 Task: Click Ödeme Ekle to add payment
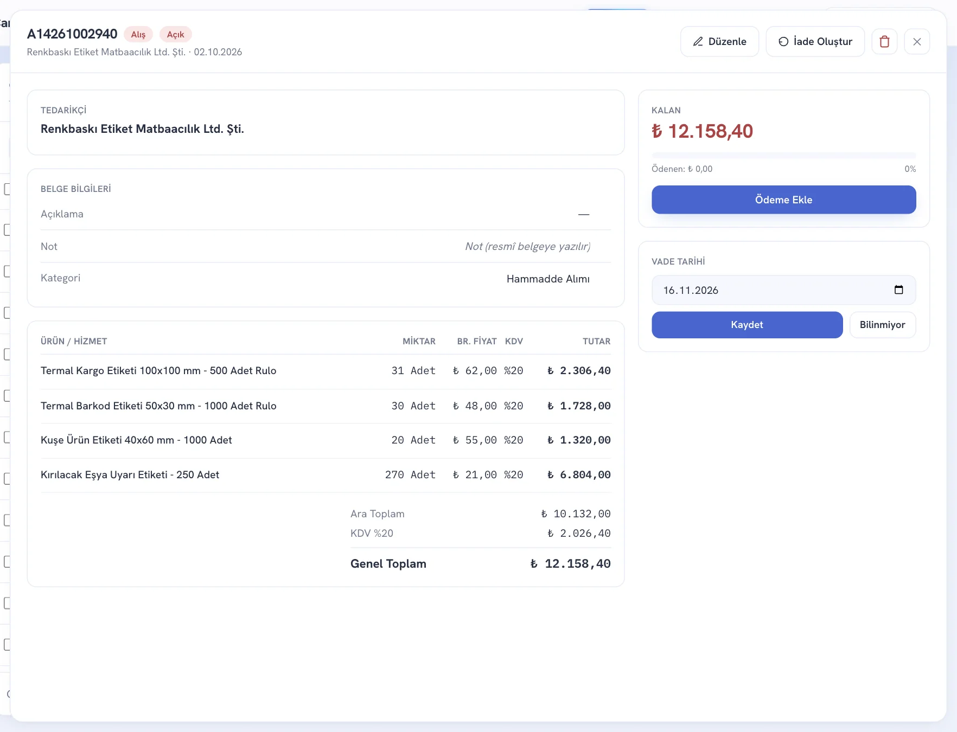783,200
